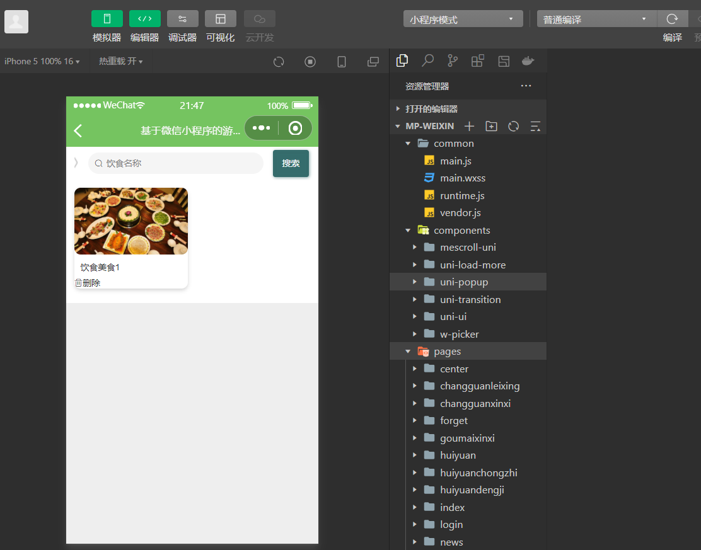Open the Docker whale icon panel
Image resolution: width=701 pixels, height=550 pixels.
point(528,61)
